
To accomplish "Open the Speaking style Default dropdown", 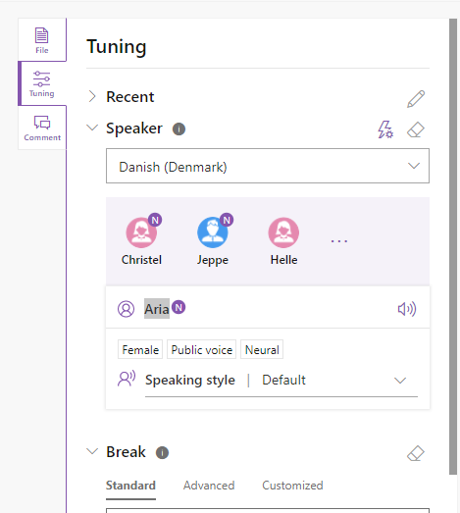I will 281,381.
